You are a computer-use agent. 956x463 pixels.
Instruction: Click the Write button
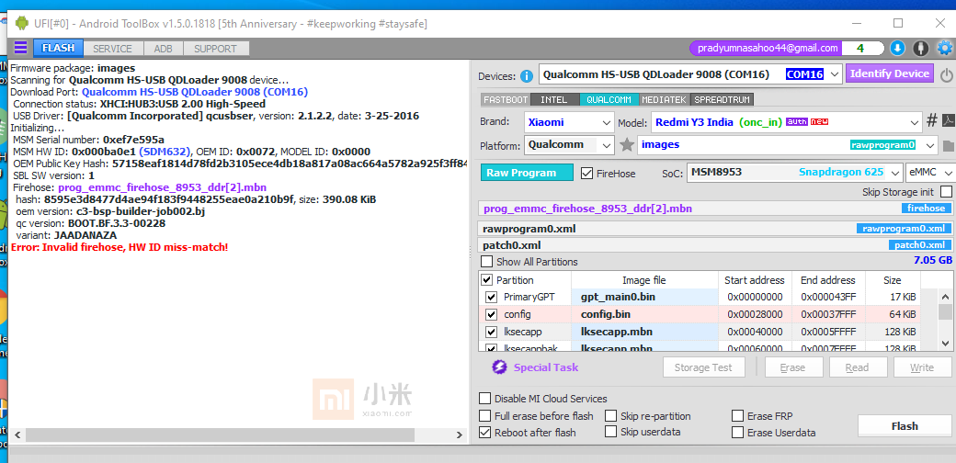(922, 367)
